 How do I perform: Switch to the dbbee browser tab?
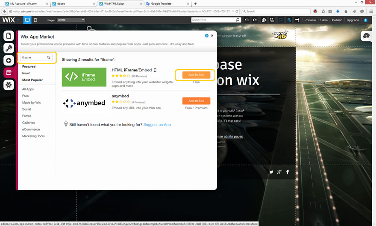pos(73,3)
